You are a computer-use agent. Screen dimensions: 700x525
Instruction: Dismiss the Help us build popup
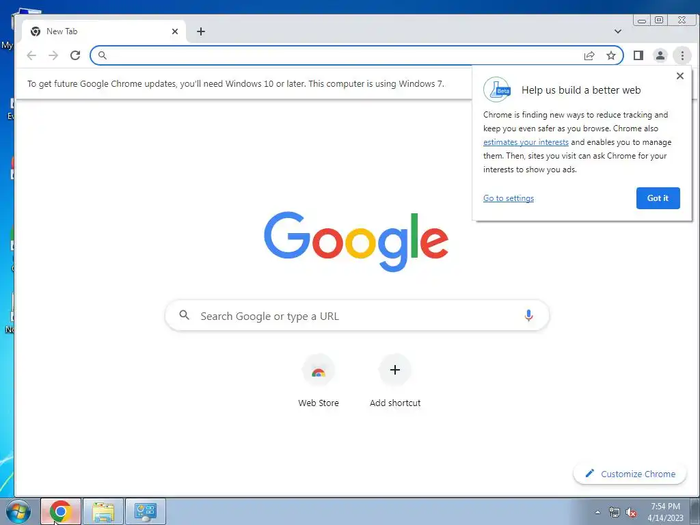[x=680, y=76]
